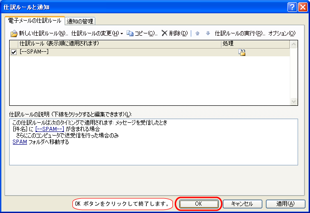Uncheck the [--SPAM--] rule checkbox
310x213 pixels.
click(x=14, y=52)
